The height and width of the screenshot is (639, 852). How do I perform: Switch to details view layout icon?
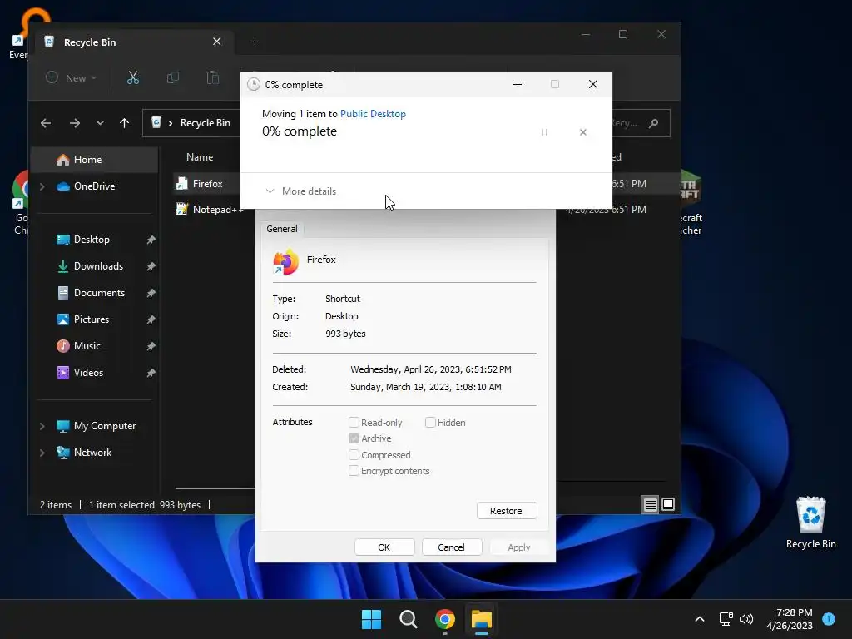650,505
